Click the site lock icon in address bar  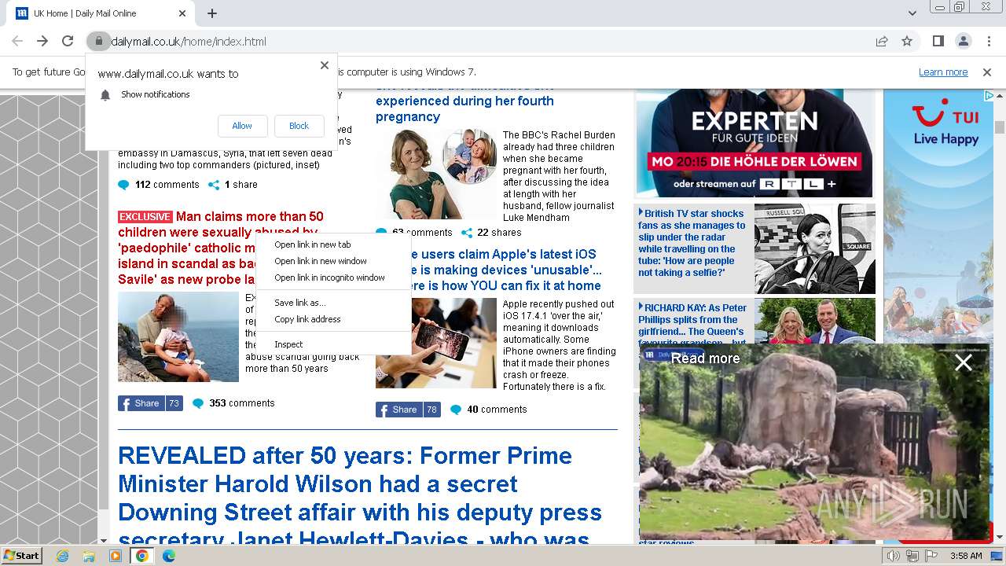(x=97, y=41)
